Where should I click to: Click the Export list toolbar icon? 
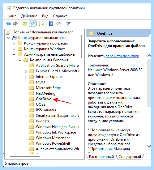42,23
